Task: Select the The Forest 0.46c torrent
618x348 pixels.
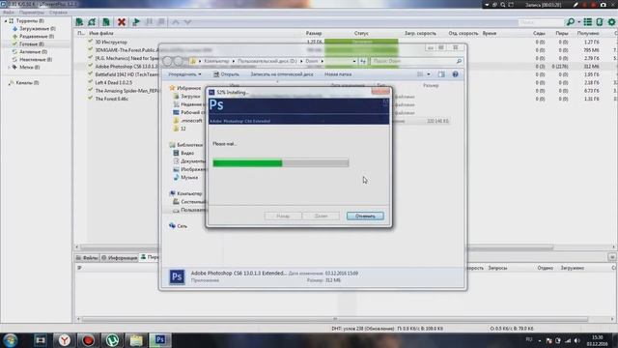Action: coord(111,99)
